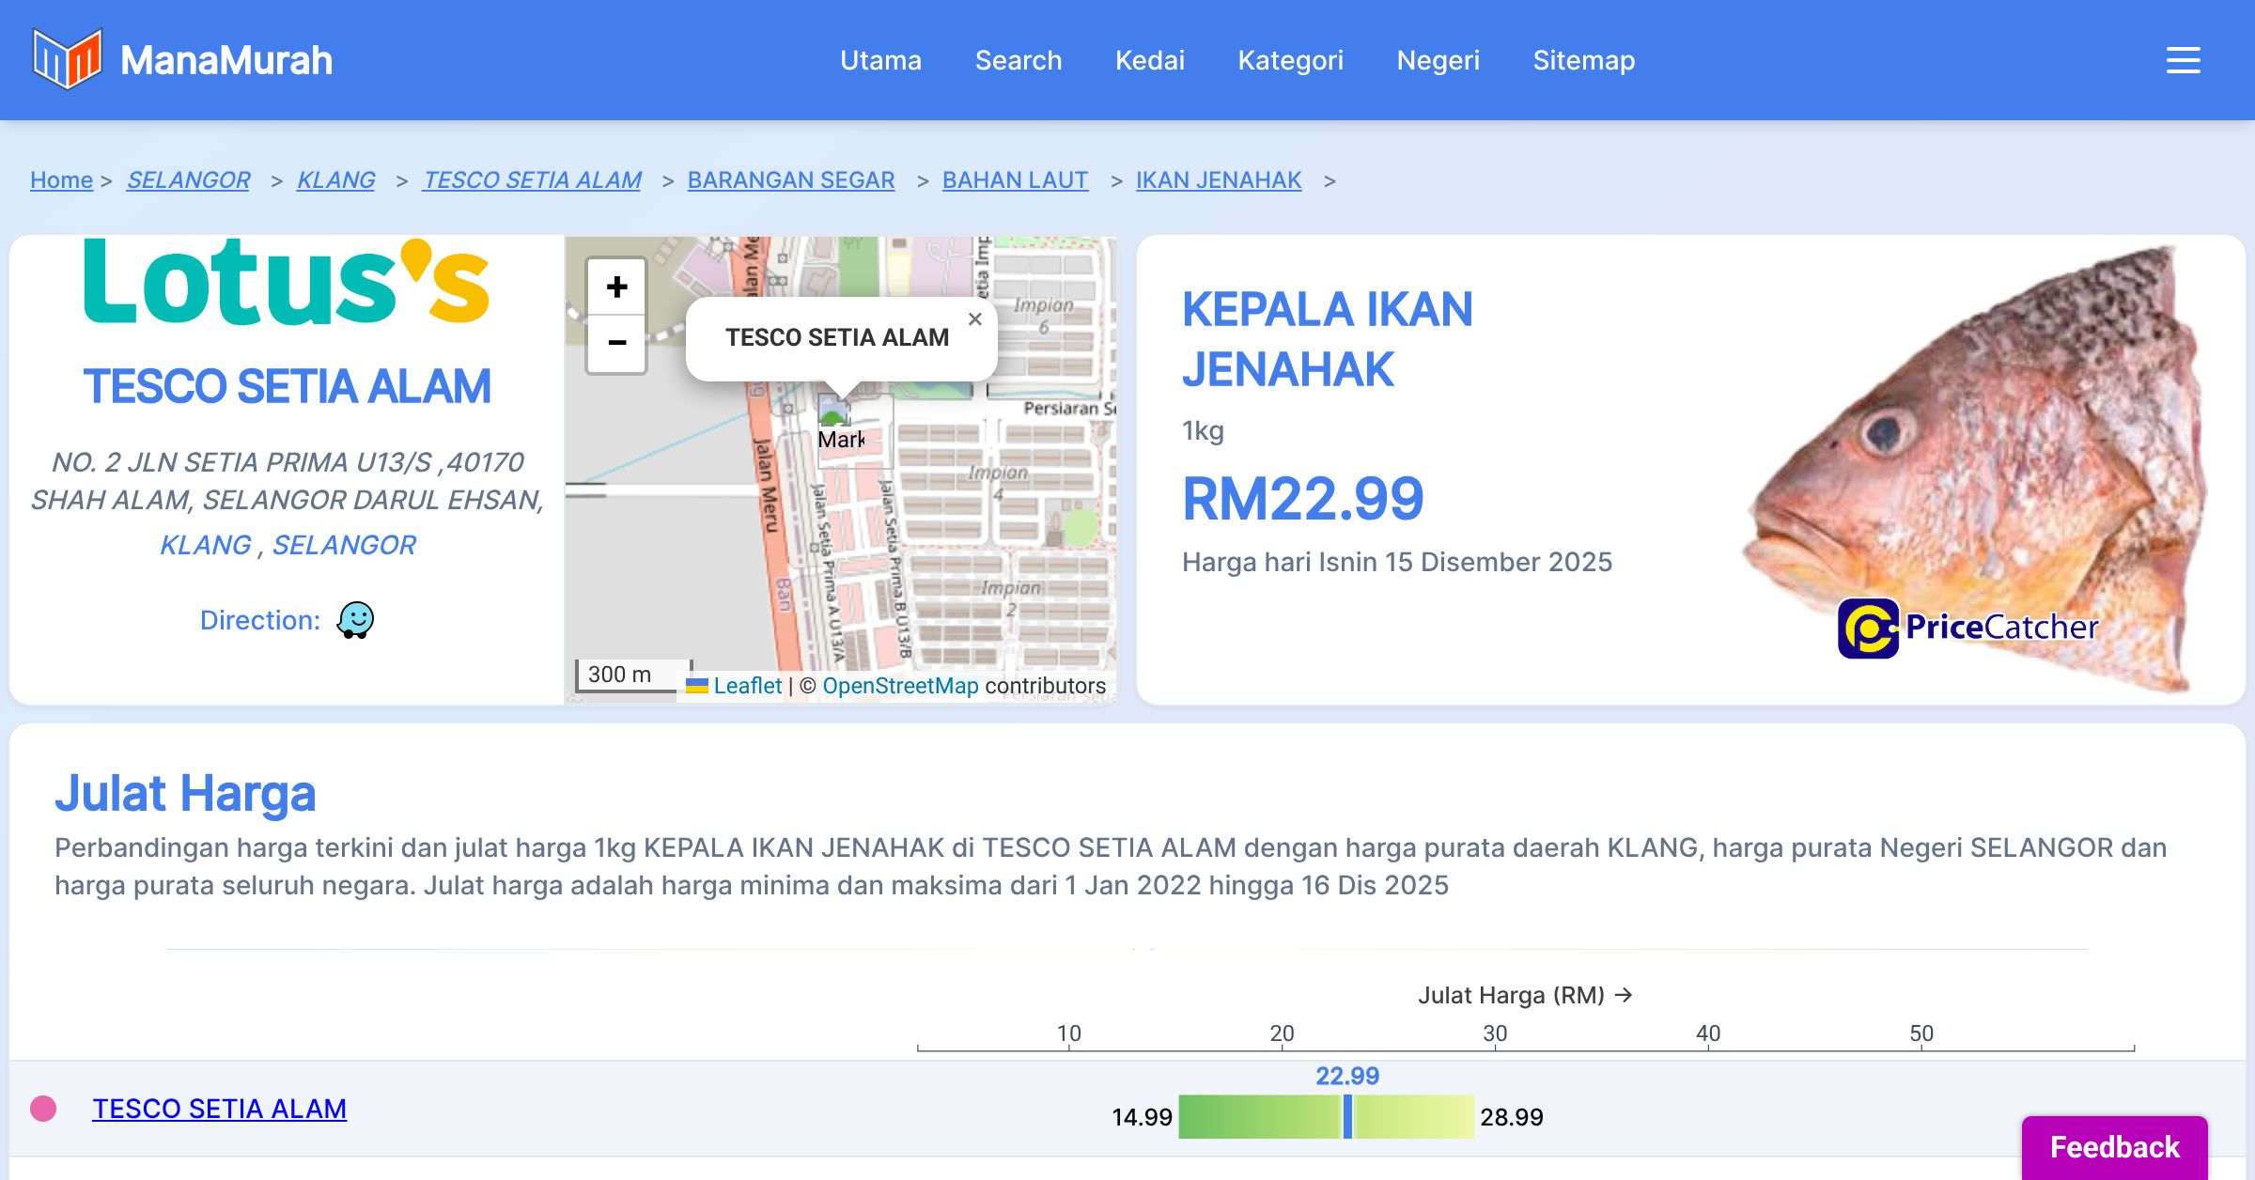Open the hamburger menu
Screen dimensions: 2255x1180
point(2183,60)
